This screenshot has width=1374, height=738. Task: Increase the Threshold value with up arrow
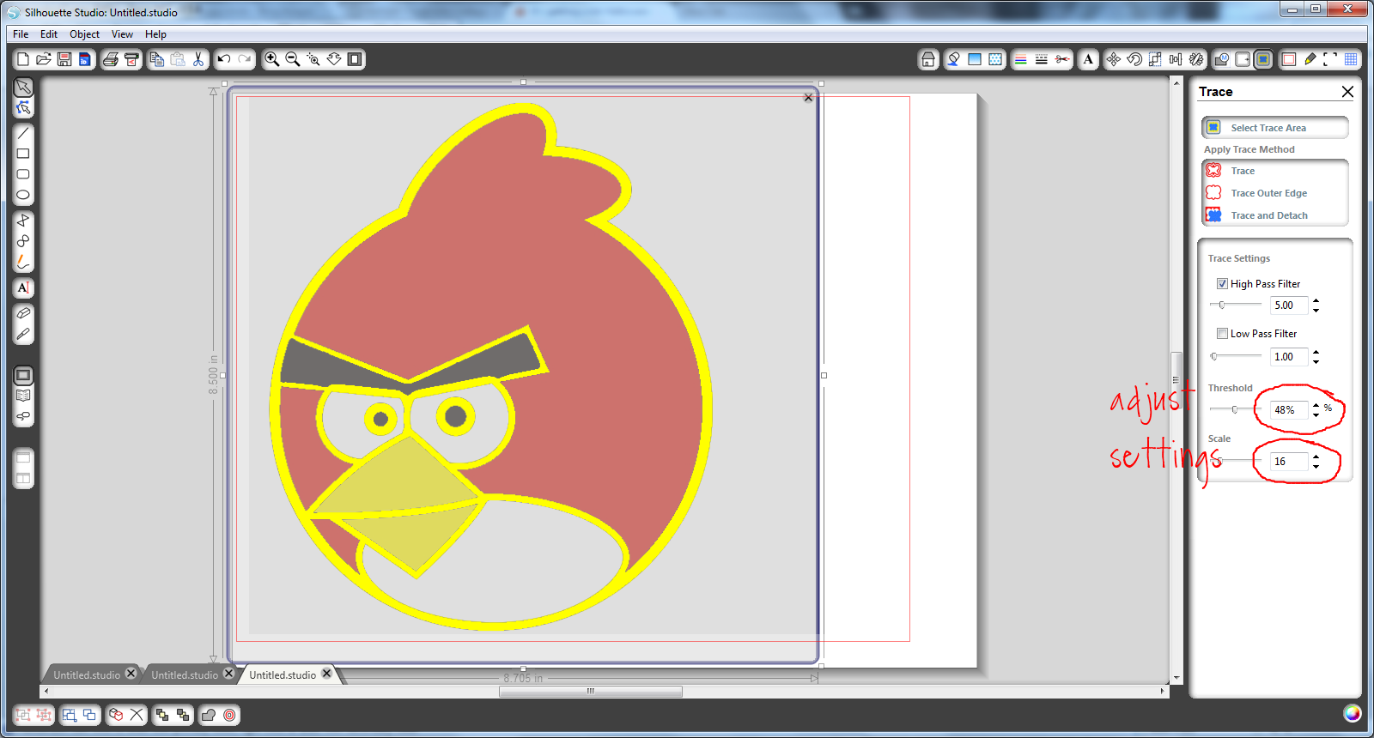1316,405
